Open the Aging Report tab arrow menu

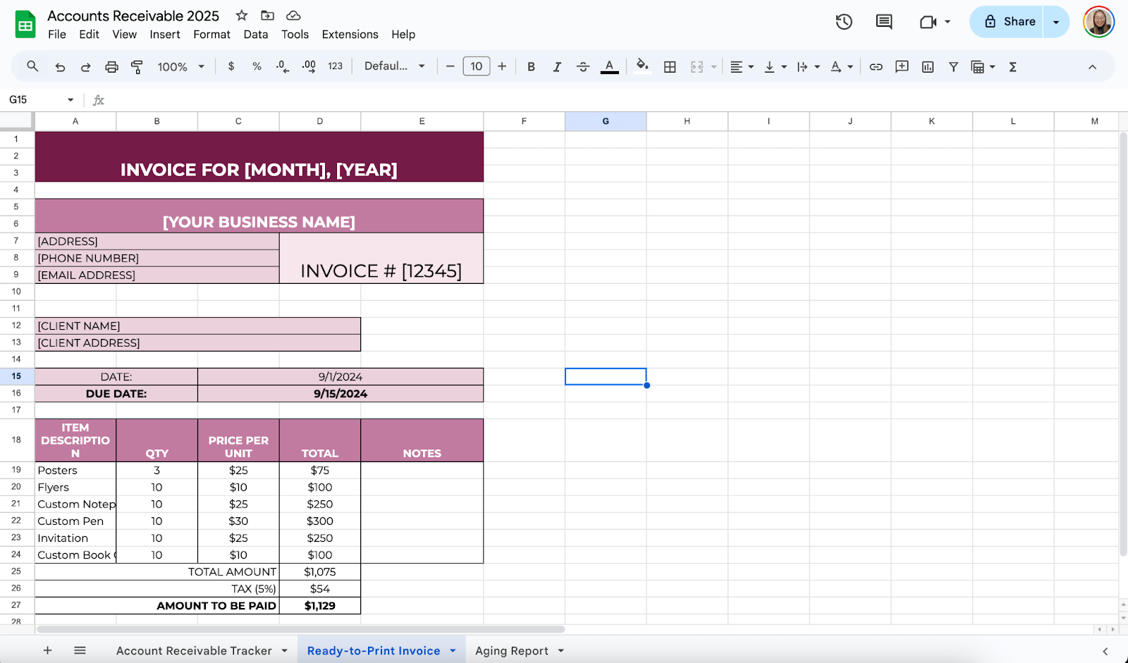pos(561,651)
